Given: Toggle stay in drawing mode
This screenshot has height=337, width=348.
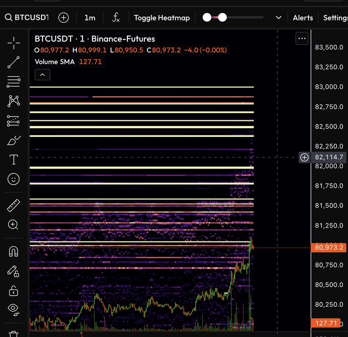Looking at the screenshot, I should coord(13,271).
